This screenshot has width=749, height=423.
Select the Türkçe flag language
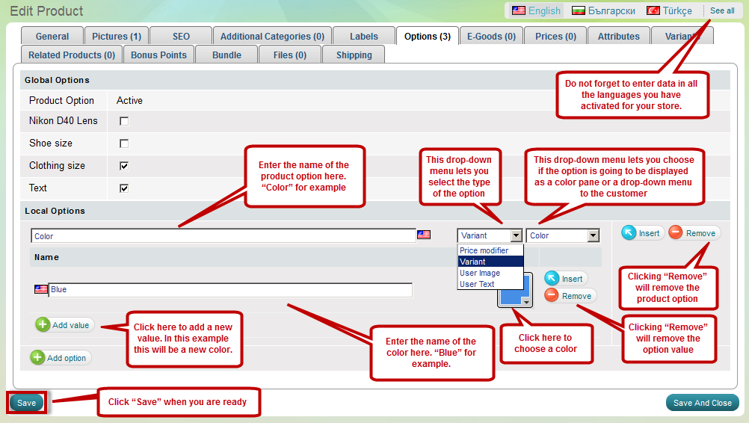pos(653,10)
